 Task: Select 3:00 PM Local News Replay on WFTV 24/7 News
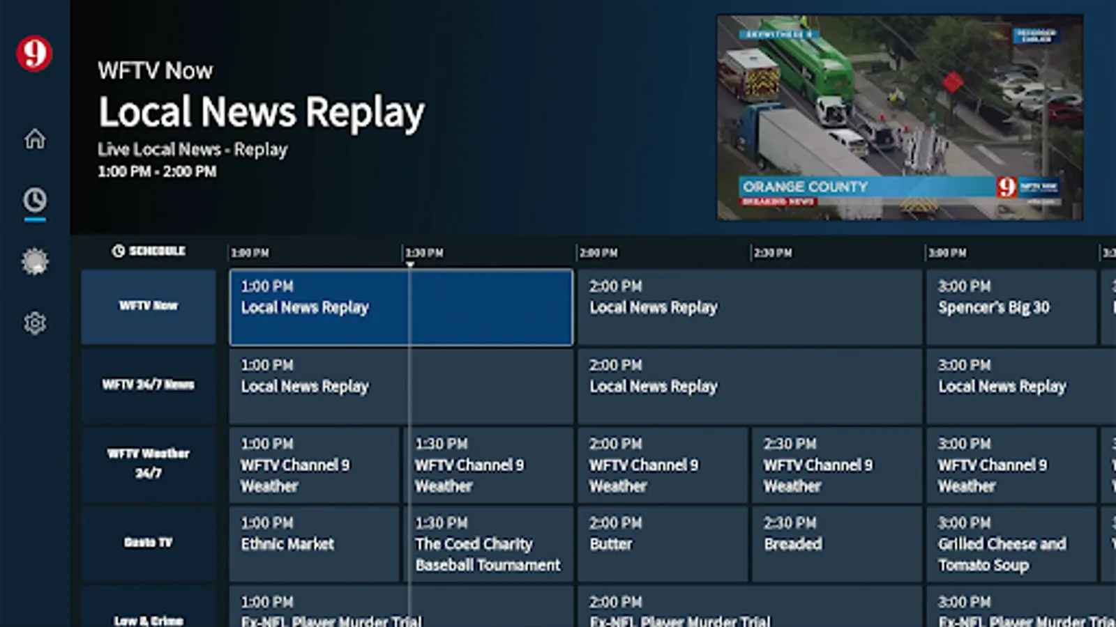point(1021,386)
